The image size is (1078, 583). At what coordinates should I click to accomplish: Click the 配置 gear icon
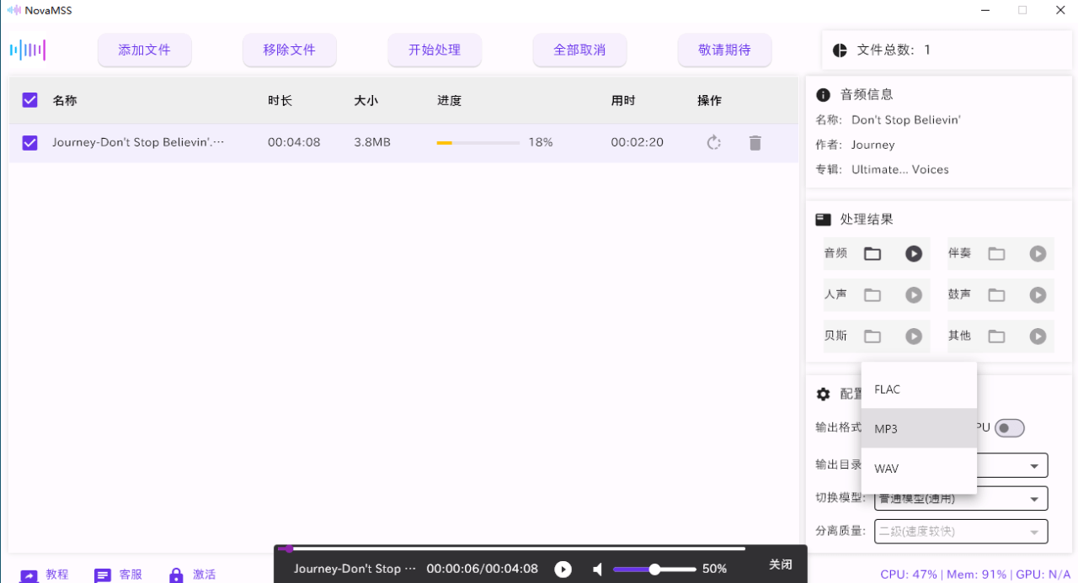[823, 394]
